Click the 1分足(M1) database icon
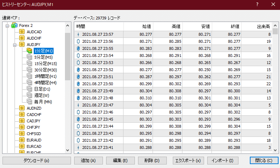 [x=29, y=51]
